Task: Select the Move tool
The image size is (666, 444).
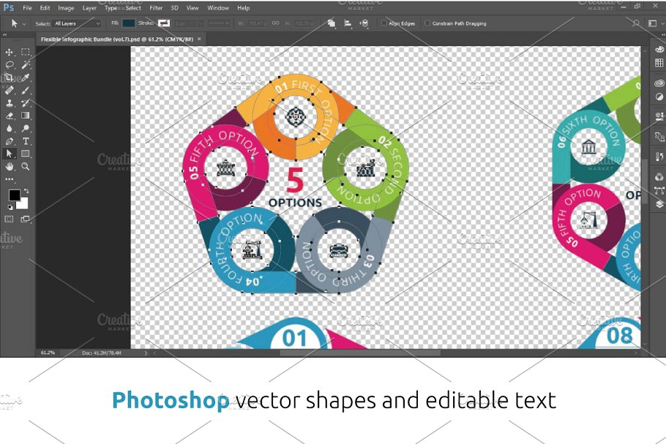Action: [x=8, y=50]
